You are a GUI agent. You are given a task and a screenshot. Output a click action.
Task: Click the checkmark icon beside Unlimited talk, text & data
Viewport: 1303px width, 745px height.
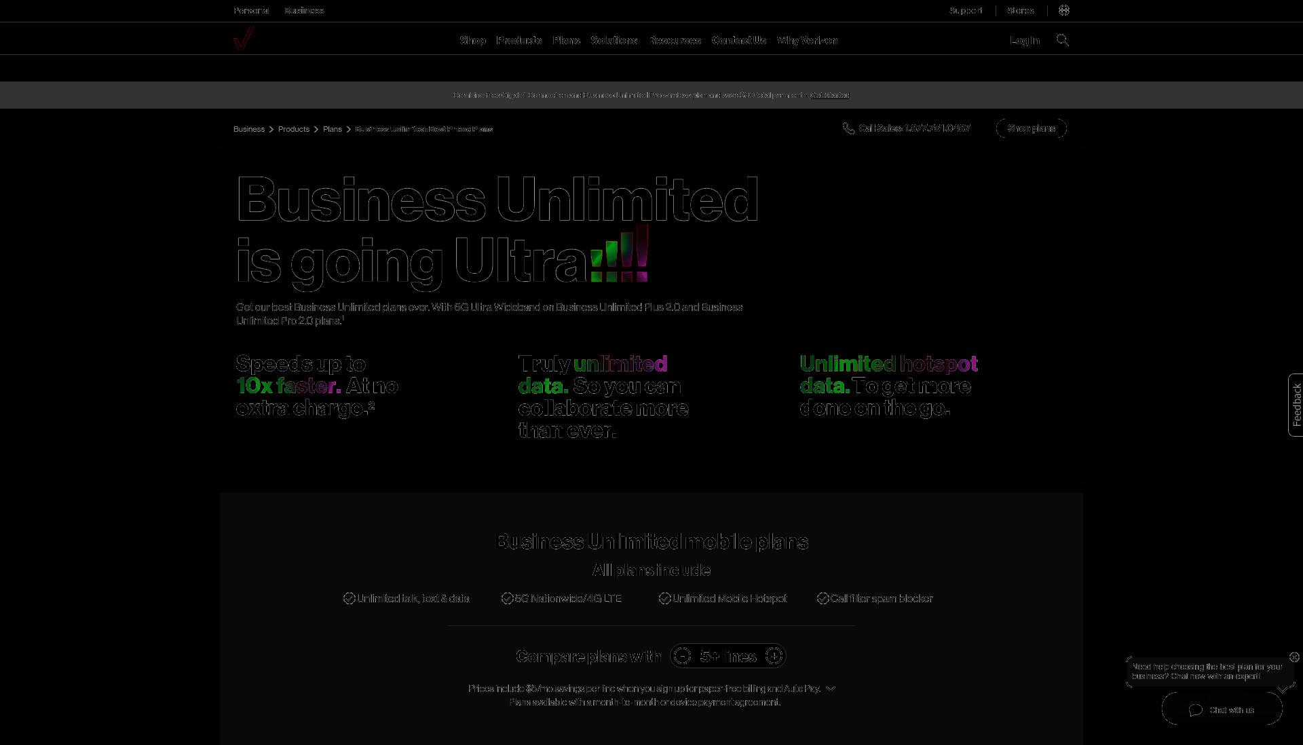(350, 598)
